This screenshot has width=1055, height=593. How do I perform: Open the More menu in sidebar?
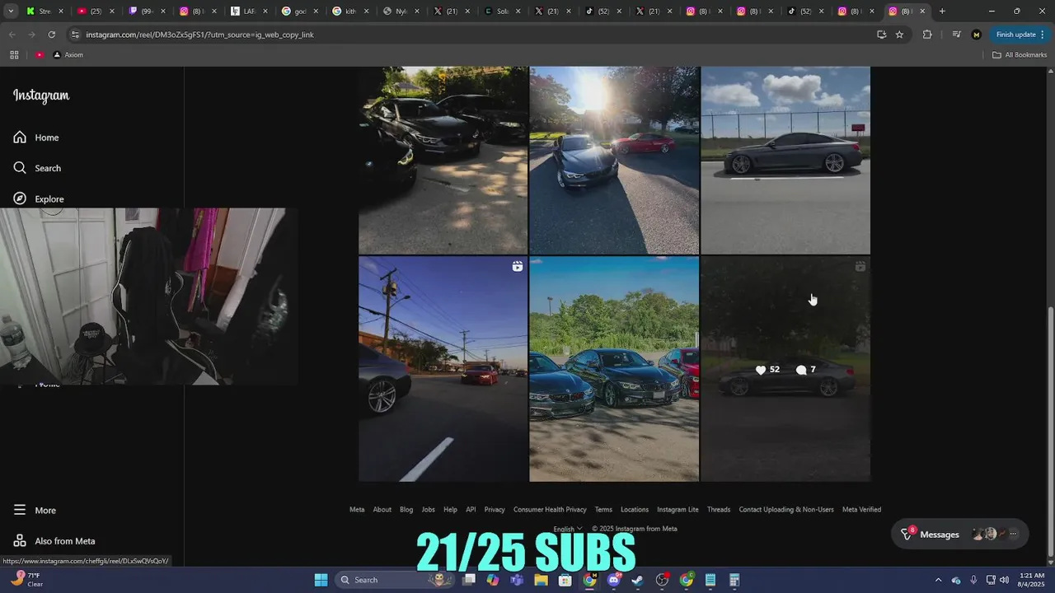pyautogui.click(x=35, y=511)
